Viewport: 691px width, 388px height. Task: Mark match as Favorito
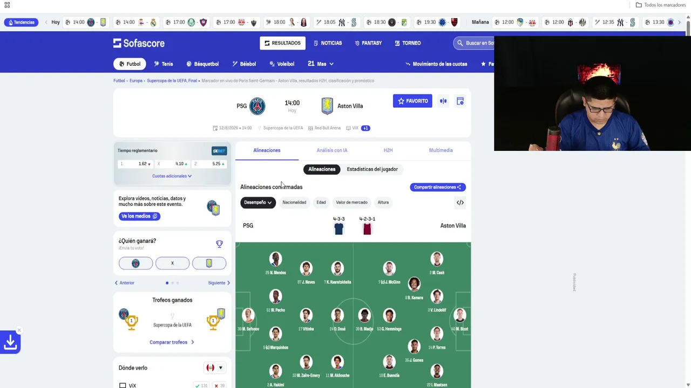coord(412,101)
